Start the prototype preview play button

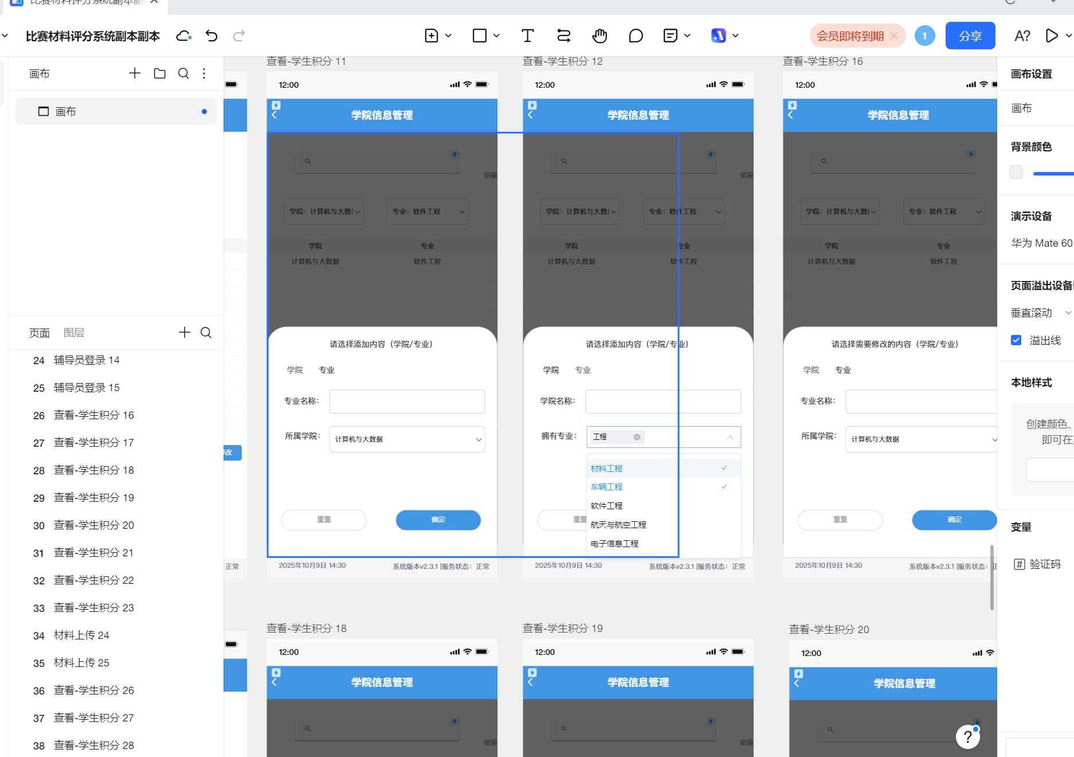tap(1052, 36)
